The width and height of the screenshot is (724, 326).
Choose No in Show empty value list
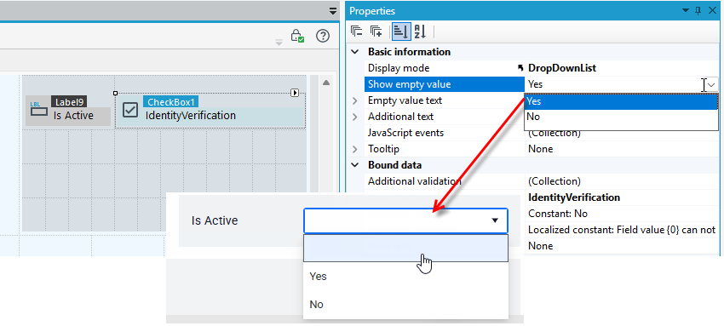point(621,117)
